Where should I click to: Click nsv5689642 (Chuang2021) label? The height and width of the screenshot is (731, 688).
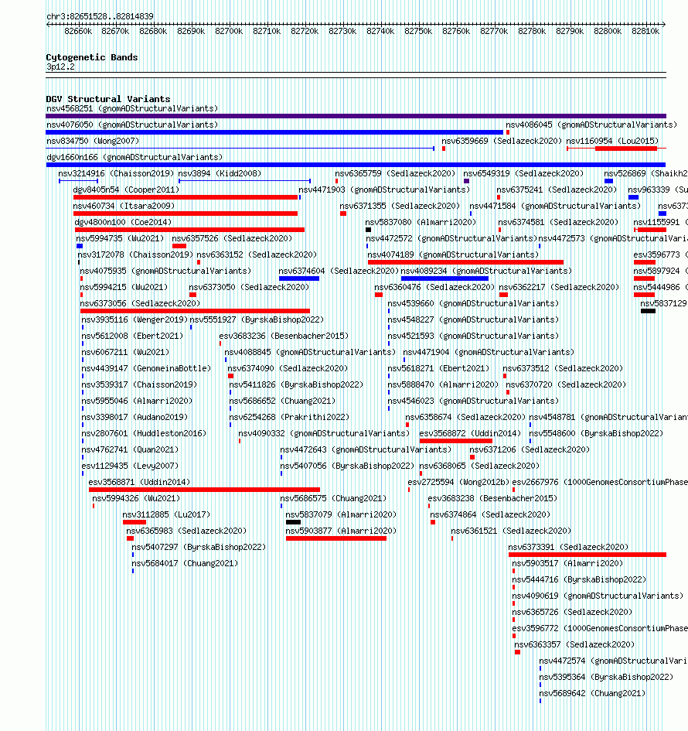pos(592,693)
